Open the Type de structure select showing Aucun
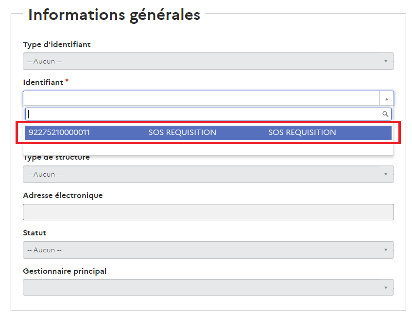Screen dimensions: 412x314 (x=208, y=174)
